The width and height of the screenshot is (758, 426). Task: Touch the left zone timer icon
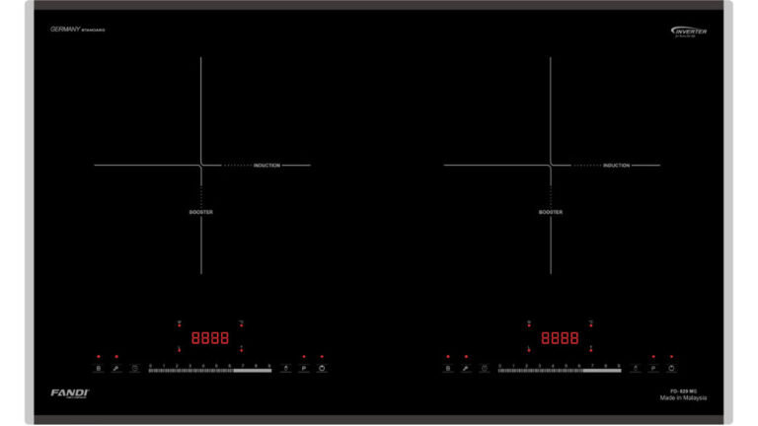(x=134, y=368)
